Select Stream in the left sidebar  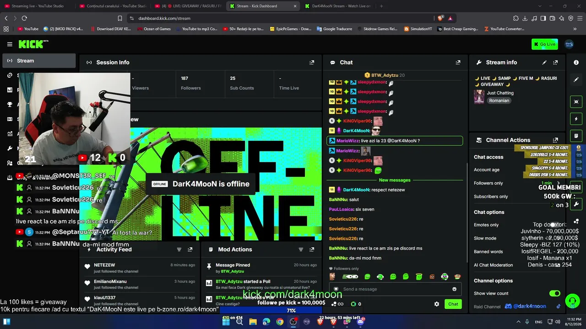(x=39, y=61)
